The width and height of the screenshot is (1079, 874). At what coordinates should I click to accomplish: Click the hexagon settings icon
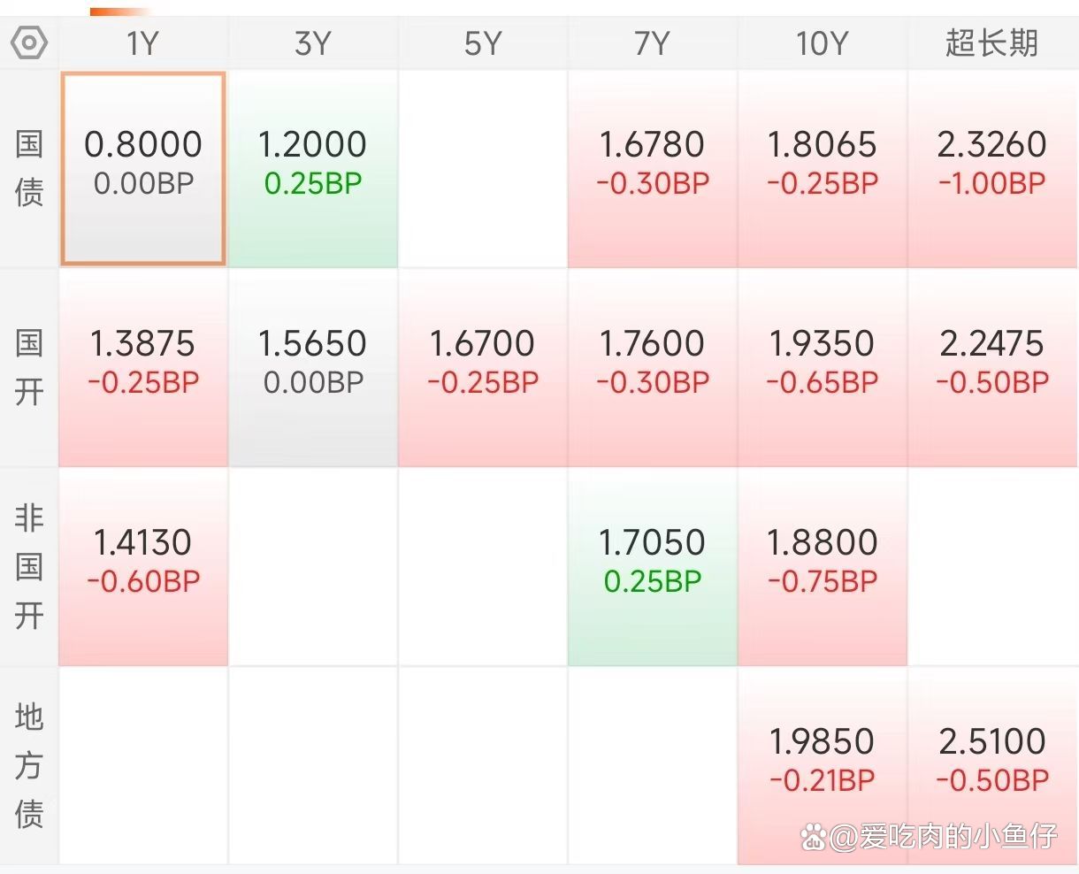coord(29,42)
